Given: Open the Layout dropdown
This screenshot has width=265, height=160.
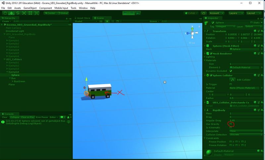Looking at the screenshot, I should [253, 13].
